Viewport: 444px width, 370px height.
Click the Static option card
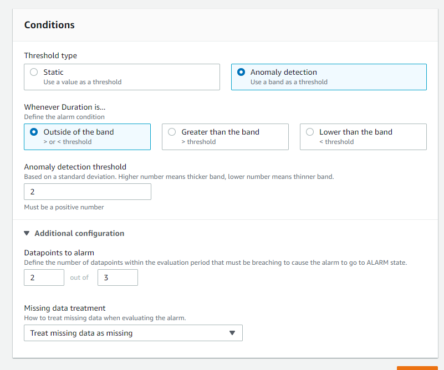122,76
